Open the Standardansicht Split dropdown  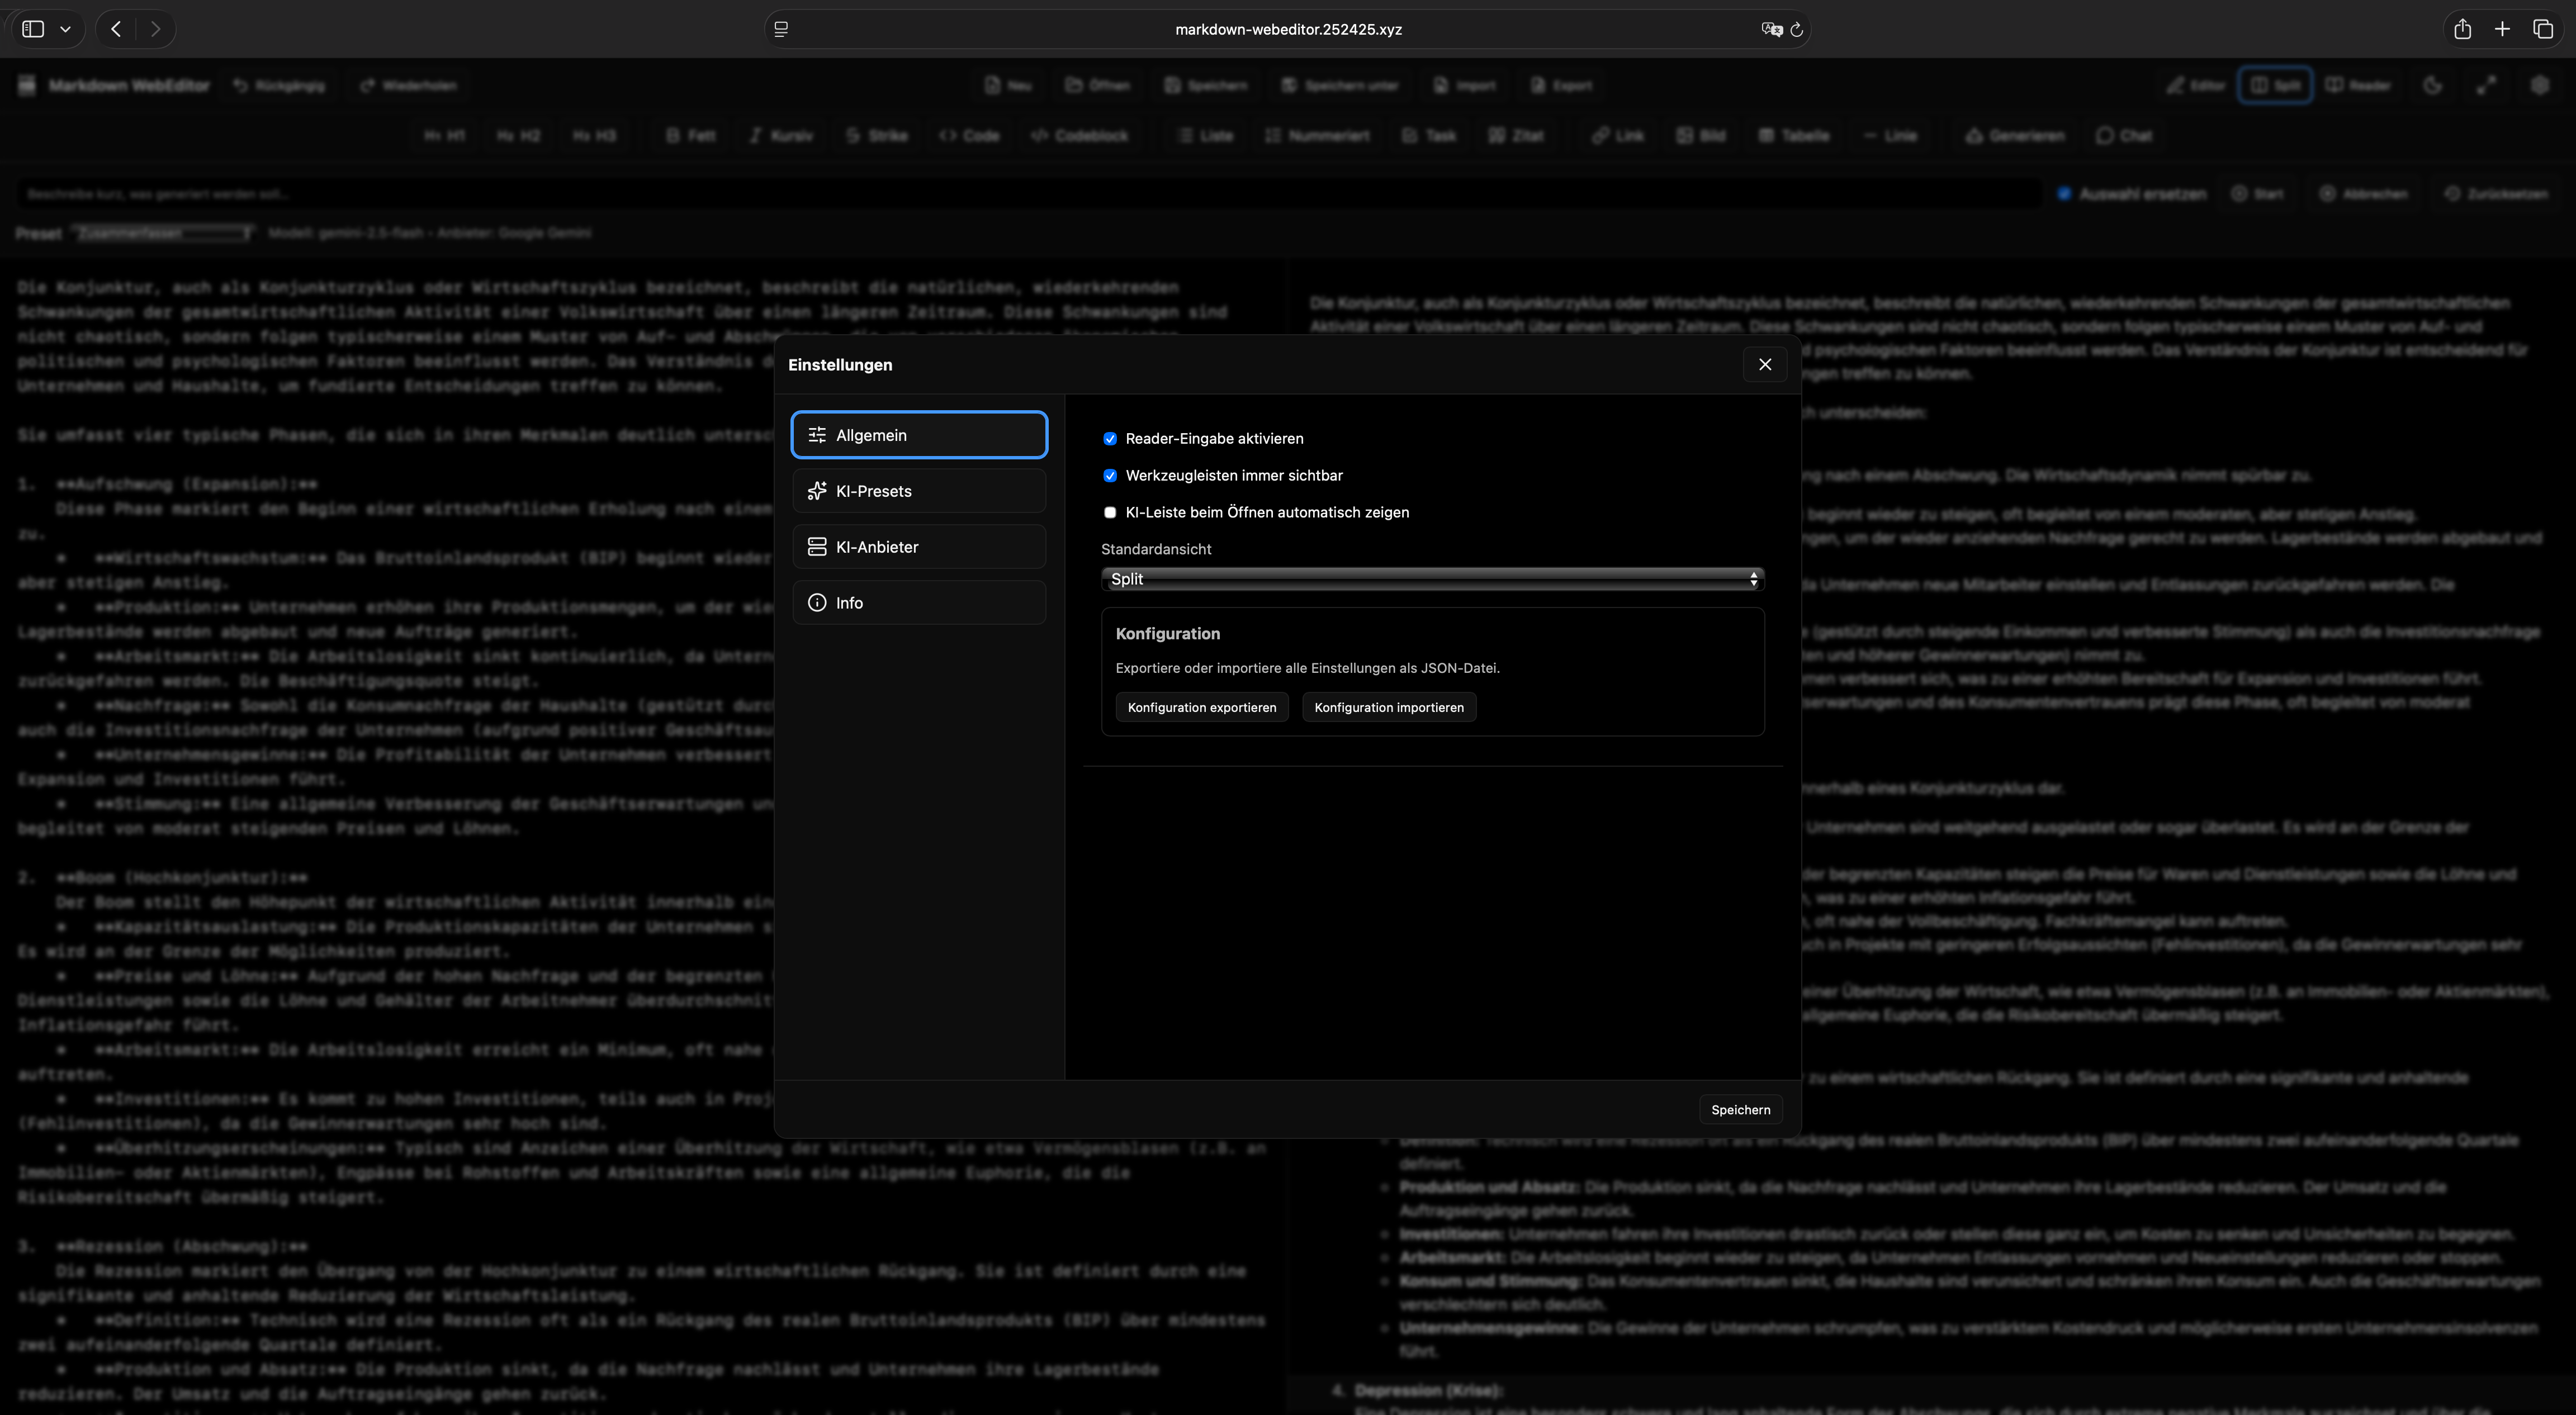click(x=1432, y=579)
